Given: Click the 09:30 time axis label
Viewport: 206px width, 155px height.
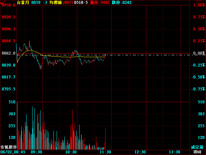Looking at the screenshot, I should tap(36, 152).
